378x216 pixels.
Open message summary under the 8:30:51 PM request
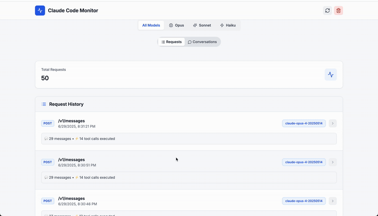[x=189, y=177]
